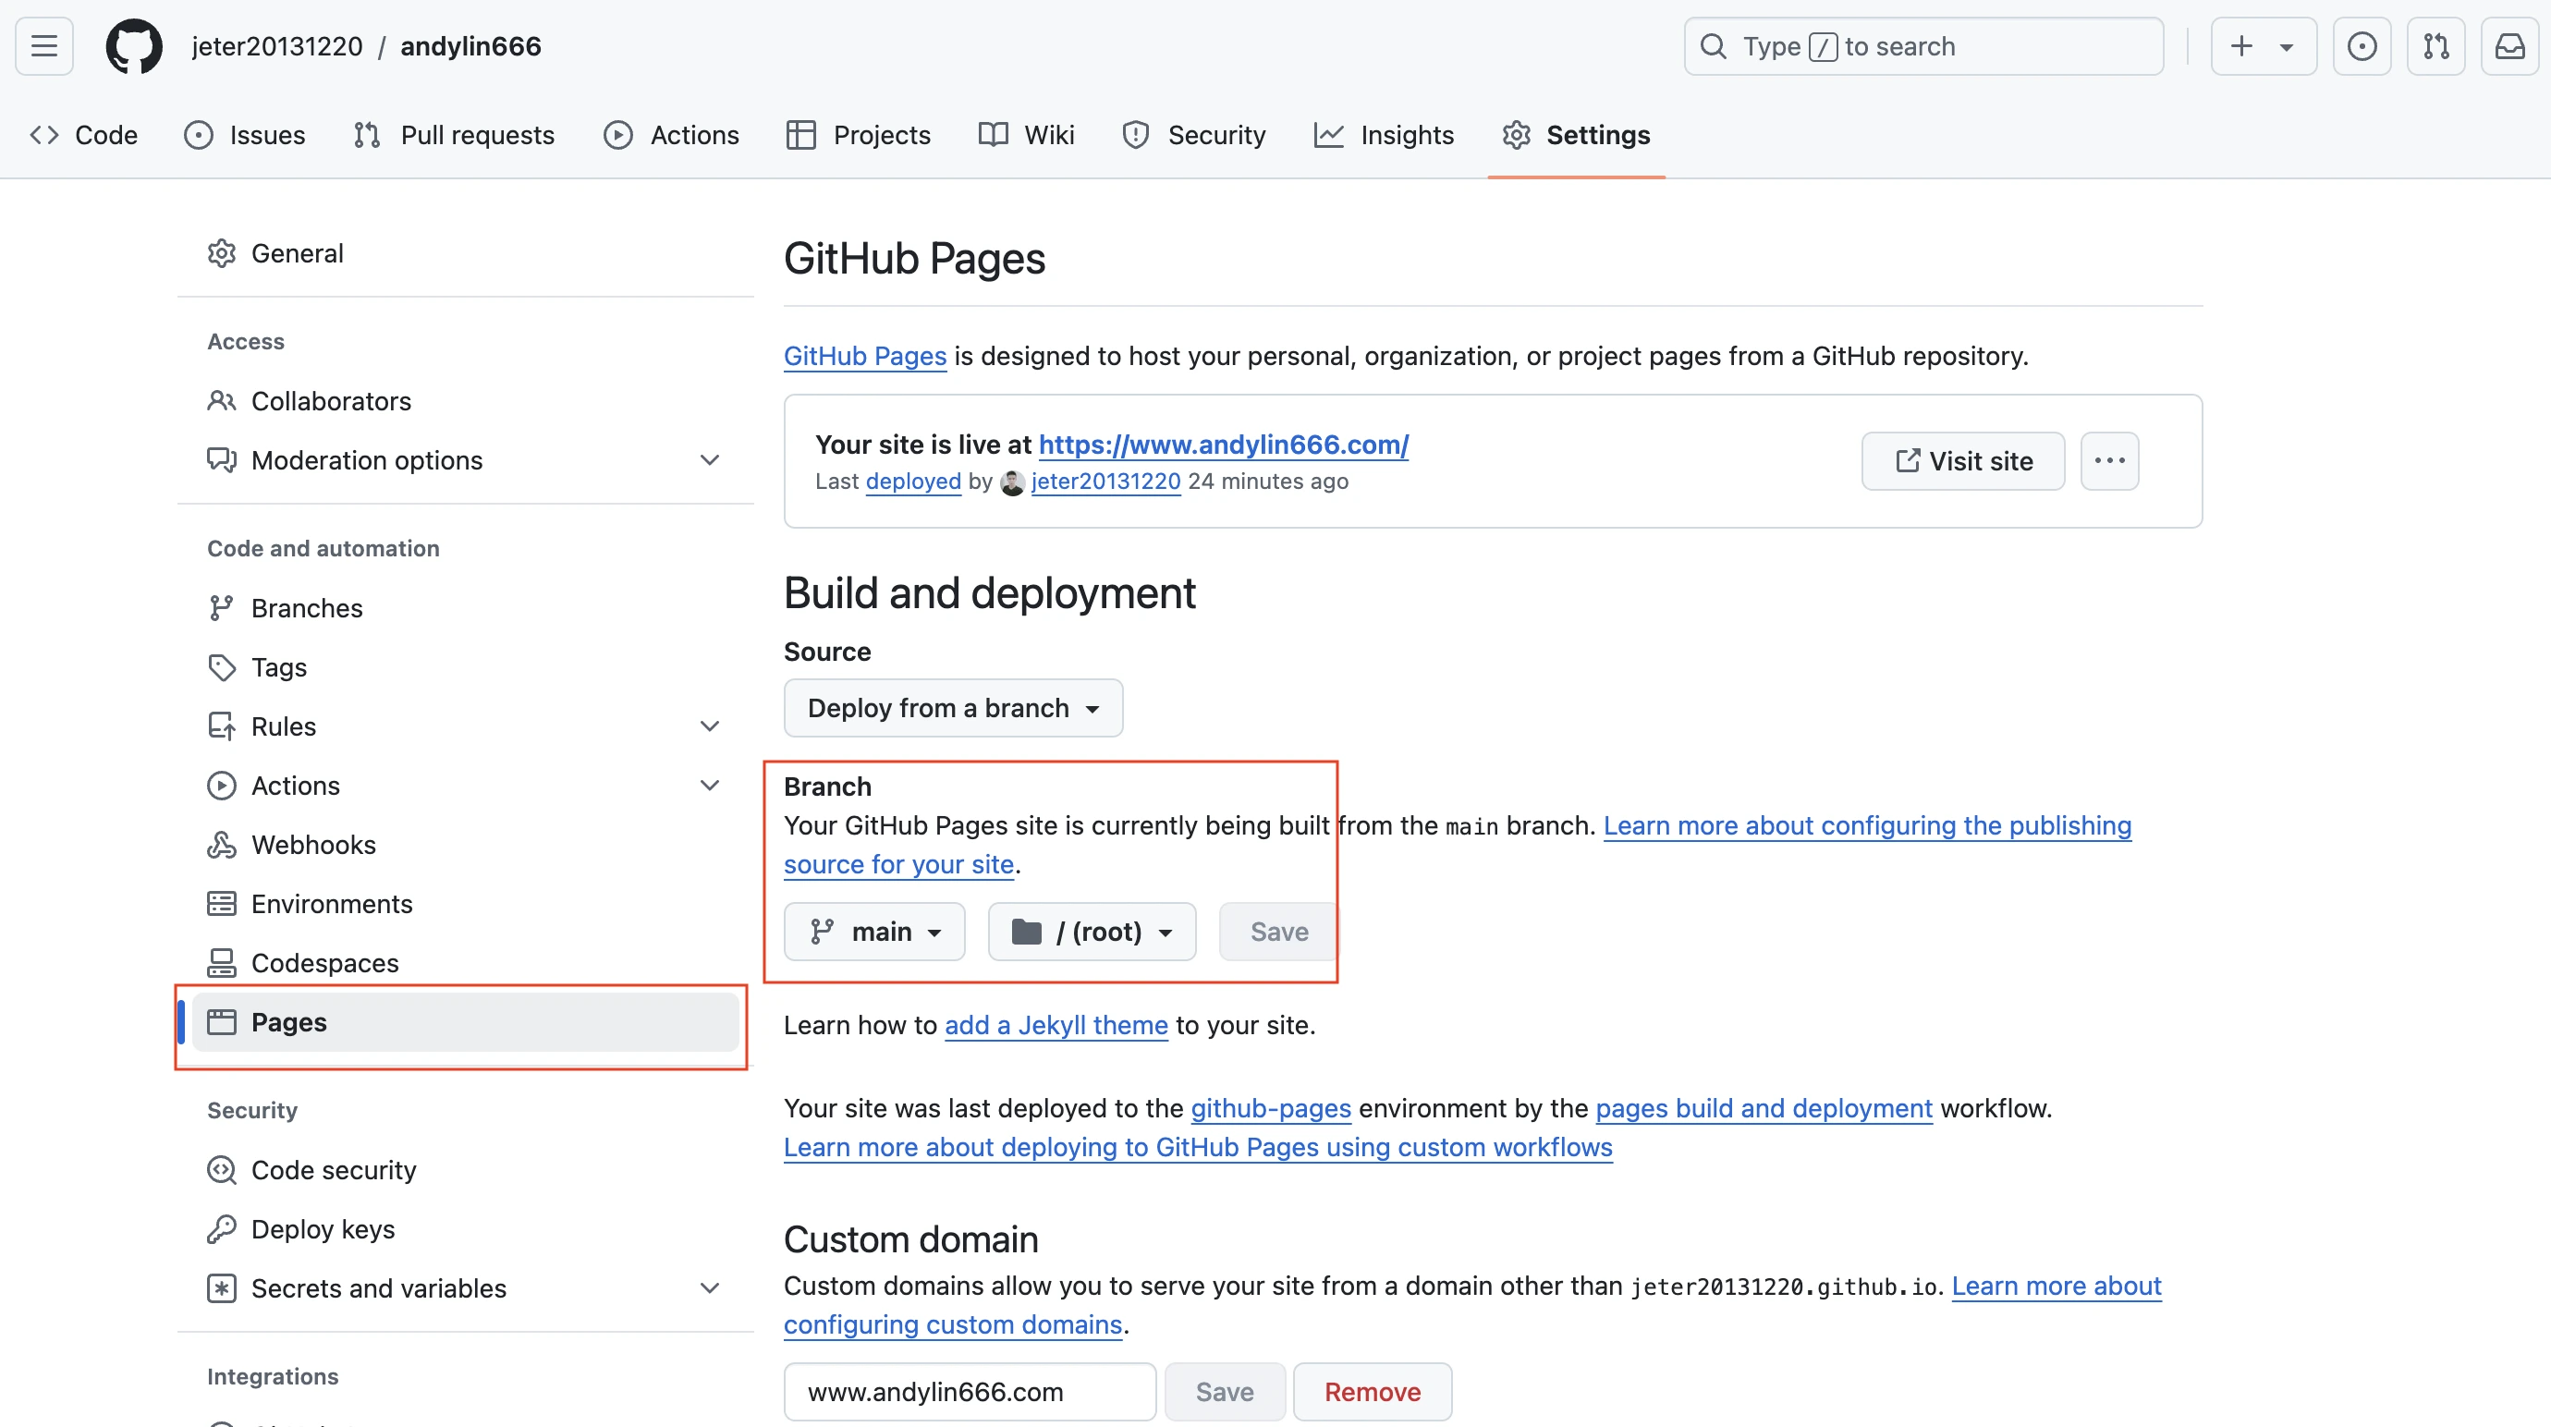Open the notifications inbox icon
This screenshot has height=1427, width=2551.
click(x=2510, y=46)
